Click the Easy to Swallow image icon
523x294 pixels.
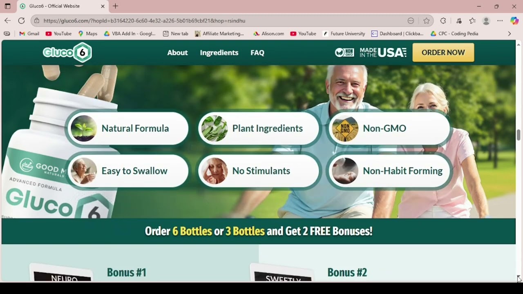pos(84,171)
